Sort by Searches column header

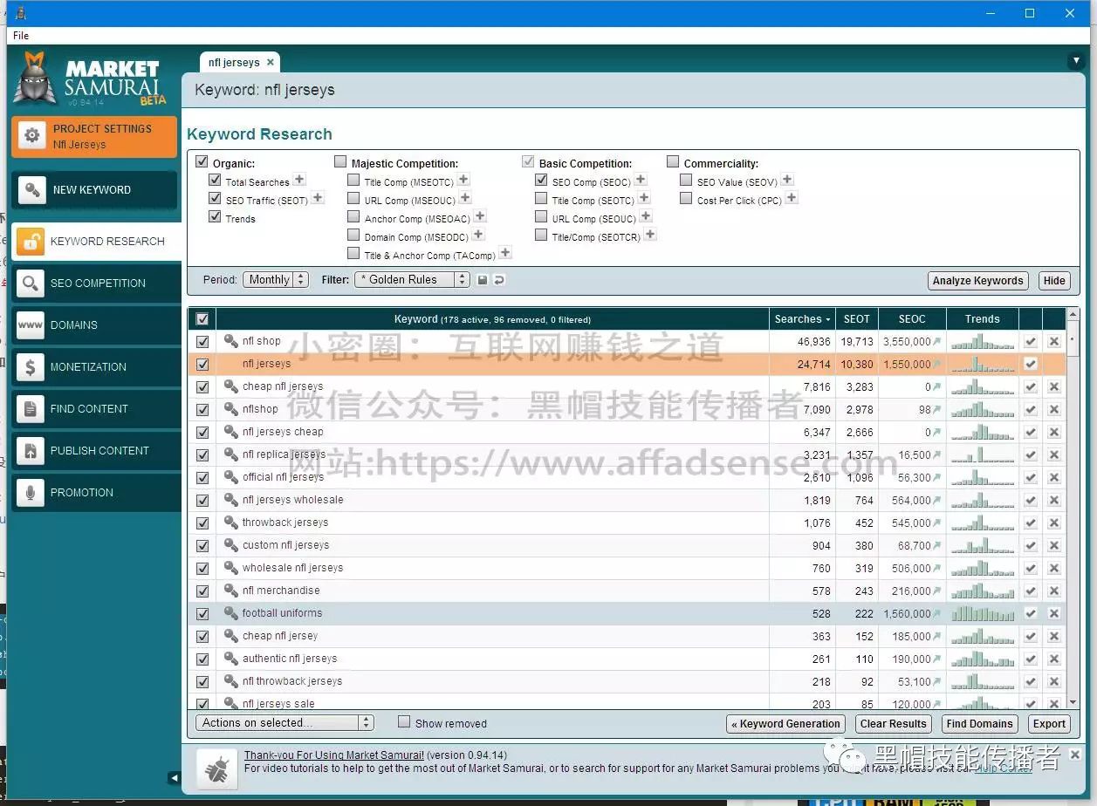pos(802,319)
